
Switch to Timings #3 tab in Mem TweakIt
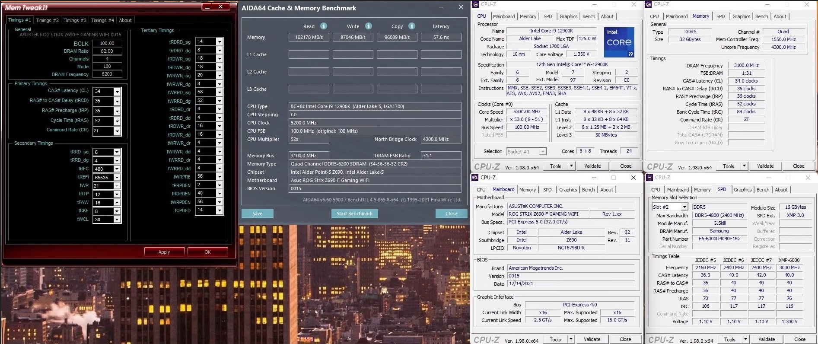75,20
